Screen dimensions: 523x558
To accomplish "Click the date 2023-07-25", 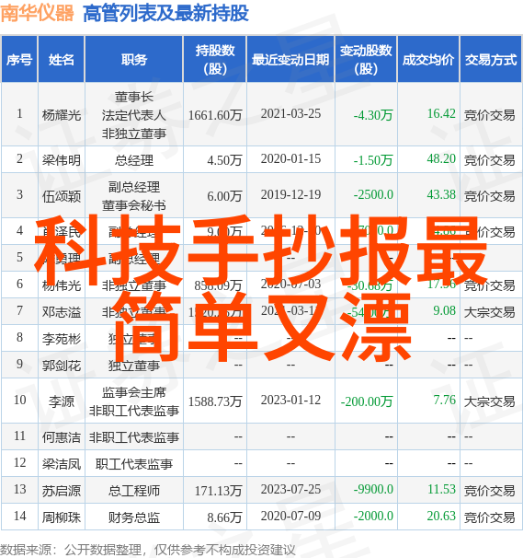I will [x=290, y=489].
